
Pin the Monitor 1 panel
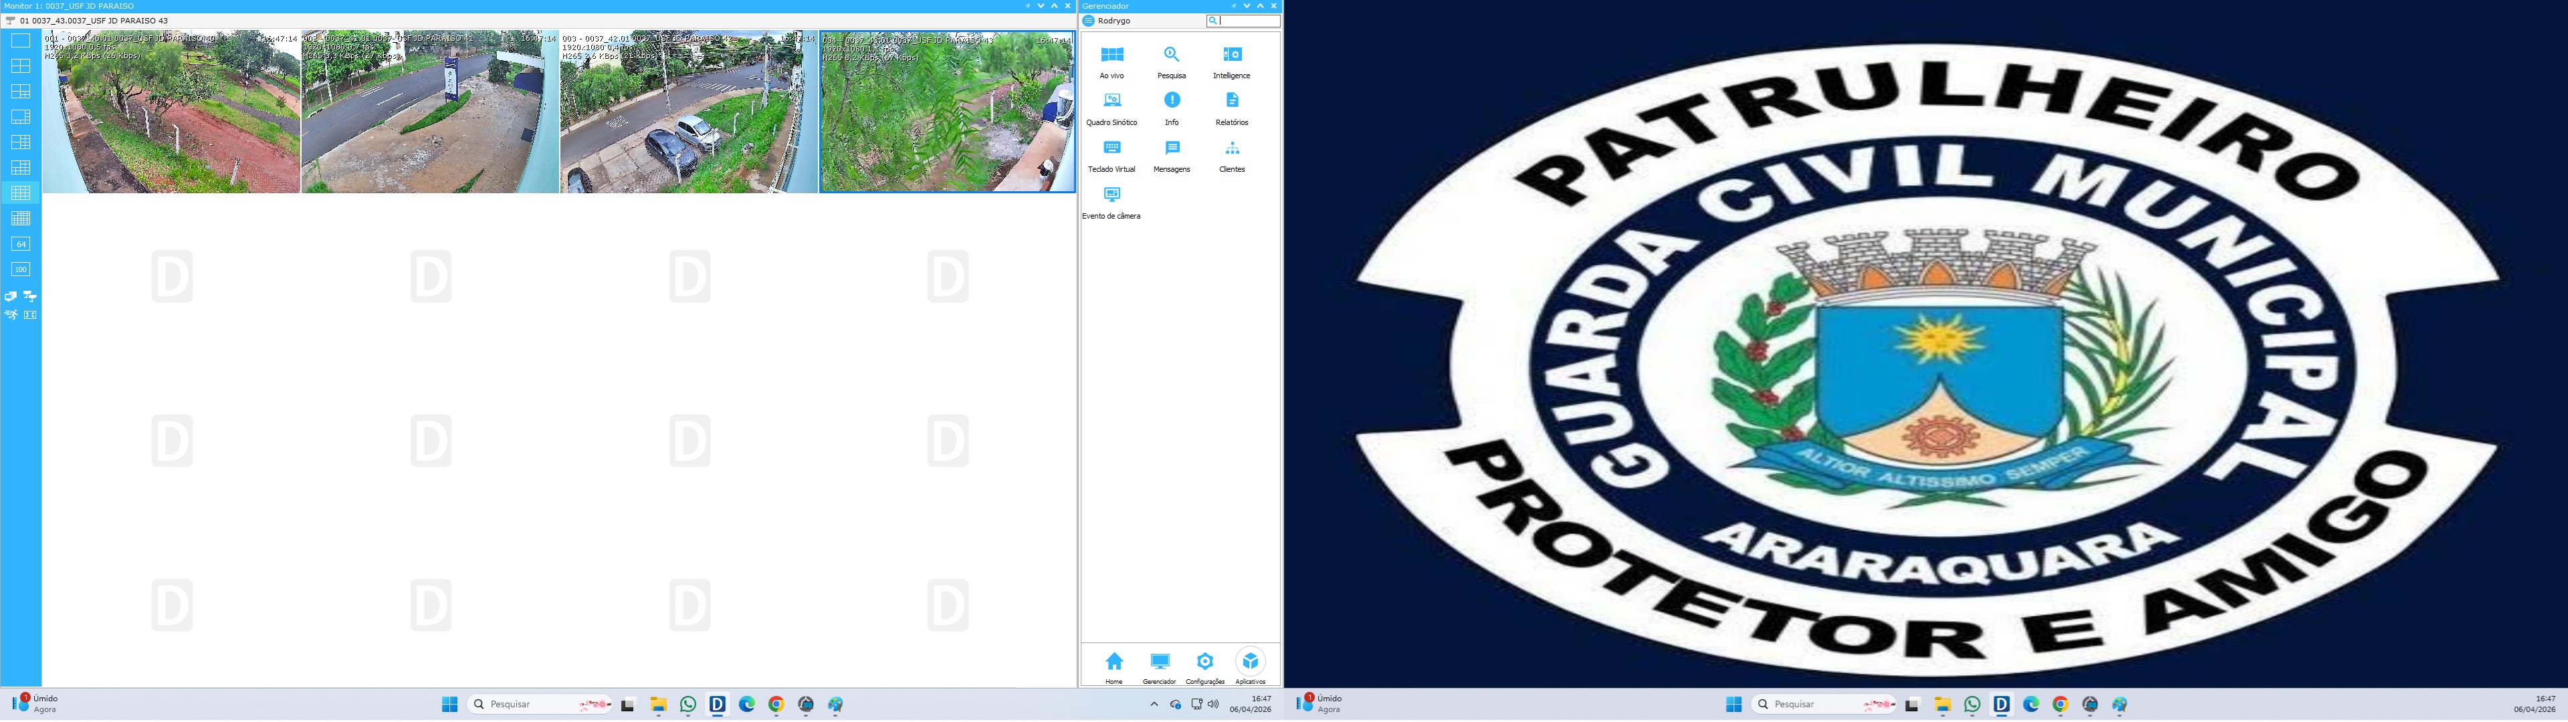pos(1028,6)
